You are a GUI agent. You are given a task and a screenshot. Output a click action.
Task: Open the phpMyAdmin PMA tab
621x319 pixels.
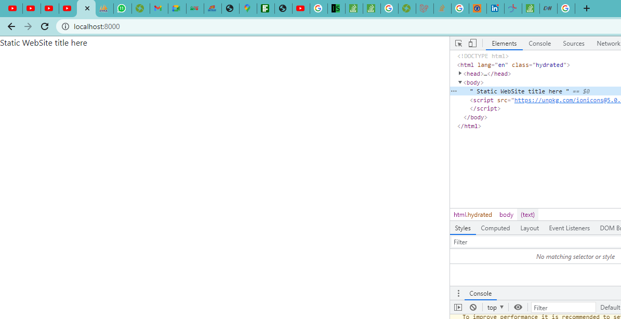point(103,8)
